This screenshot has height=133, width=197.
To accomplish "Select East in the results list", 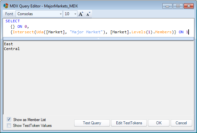I will tap(8, 44).
